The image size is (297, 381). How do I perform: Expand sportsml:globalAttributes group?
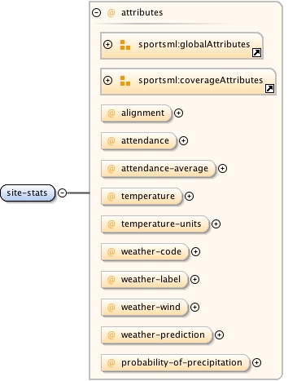(x=108, y=44)
